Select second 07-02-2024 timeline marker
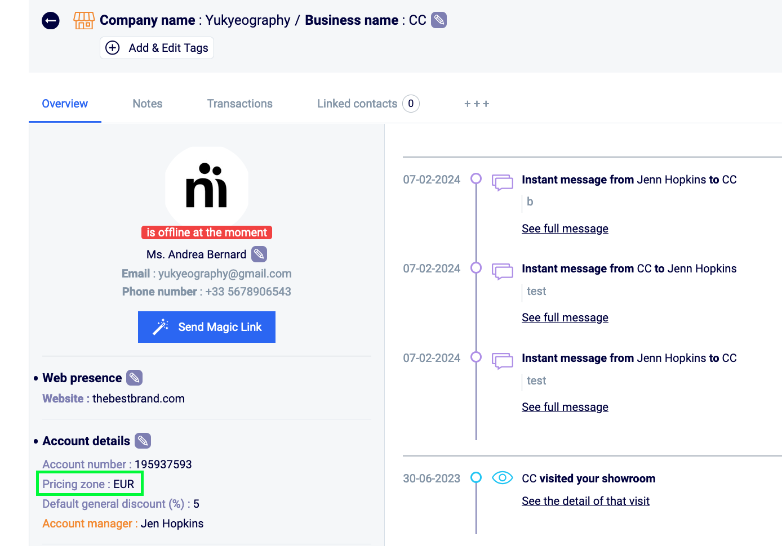782x546 pixels. pyautogui.click(x=476, y=268)
